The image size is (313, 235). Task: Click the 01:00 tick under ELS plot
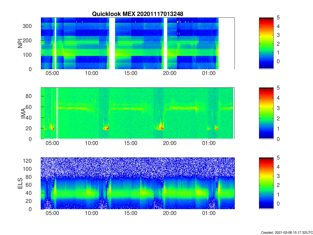pyautogui.click(x=209, y=213)
